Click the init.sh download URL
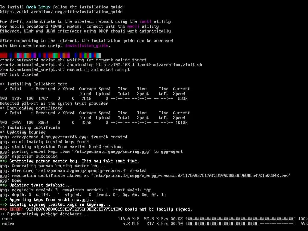The height and width of the screenshot is (231, 308). [149, 65]
